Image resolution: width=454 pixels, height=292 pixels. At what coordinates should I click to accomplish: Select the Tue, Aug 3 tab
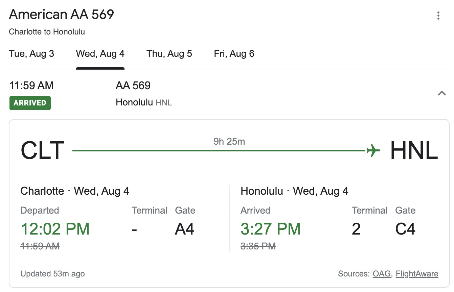point(31,54)
